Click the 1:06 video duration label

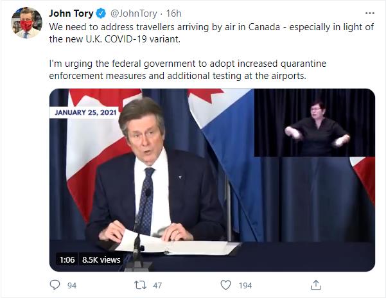point(67,259)
